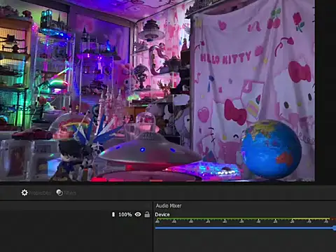The height and width of the screenshot is (252, 336).
Task: Open the source Filters dialog
Action: tap(66, 192)
